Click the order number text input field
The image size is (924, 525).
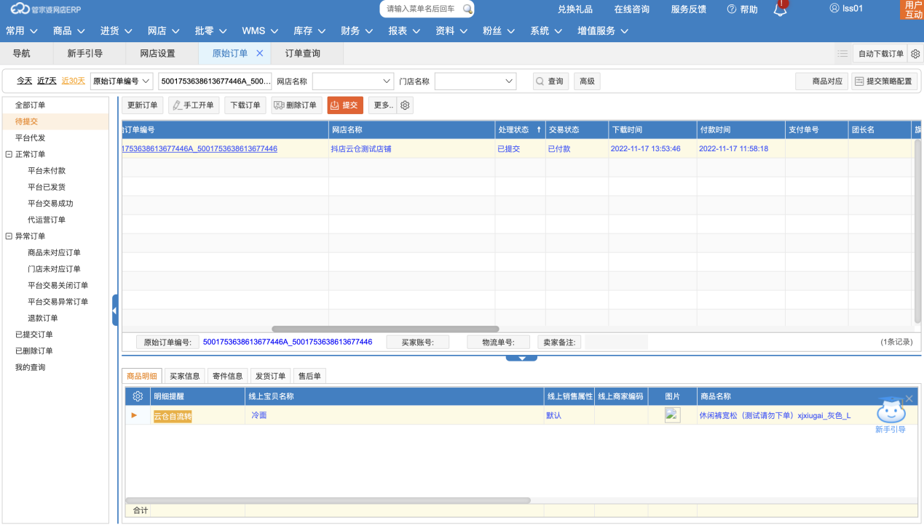pyautogui.click(x=216, y=81)
